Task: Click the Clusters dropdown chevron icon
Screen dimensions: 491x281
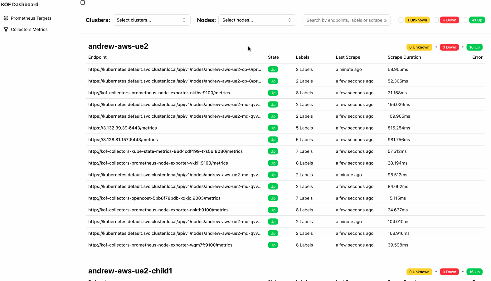Action: click(184, 20)
